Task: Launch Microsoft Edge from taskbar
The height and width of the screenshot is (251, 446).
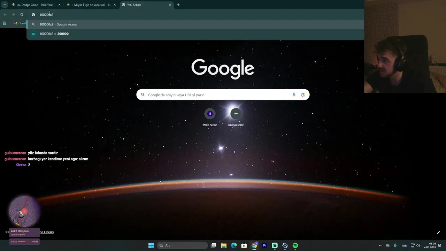Action: point(234,245)
